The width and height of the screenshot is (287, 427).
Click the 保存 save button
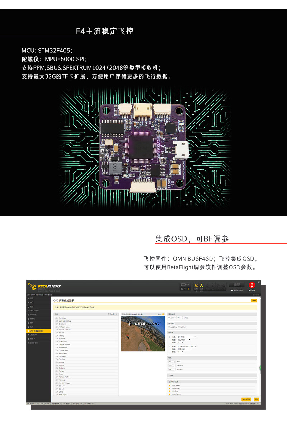(256, 399)
